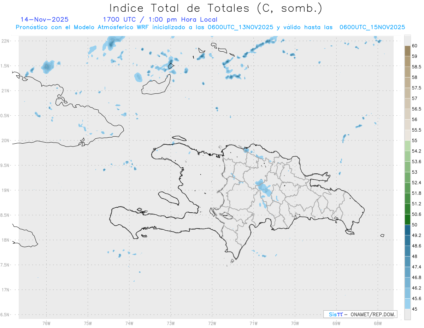Screen dimensions: 424x328
Task: Click "1700 UTC / 1:00 pm Hora Local" text
Action: (x=160, y=20)
